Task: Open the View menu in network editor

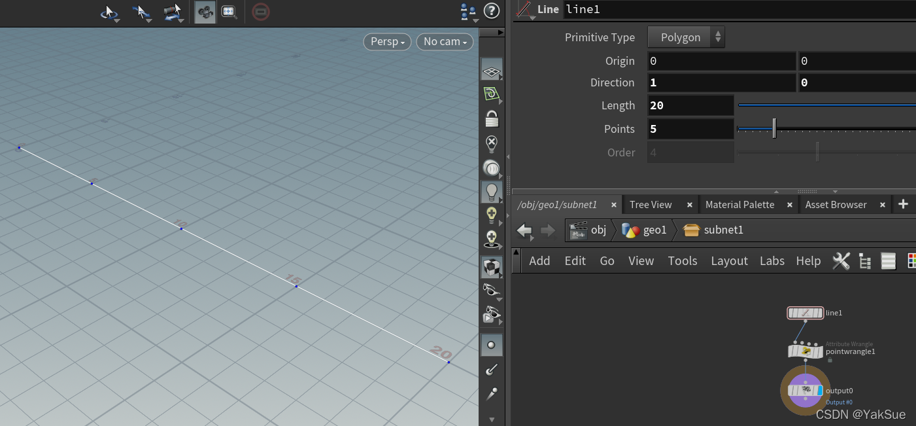Action: pos(641,261)
